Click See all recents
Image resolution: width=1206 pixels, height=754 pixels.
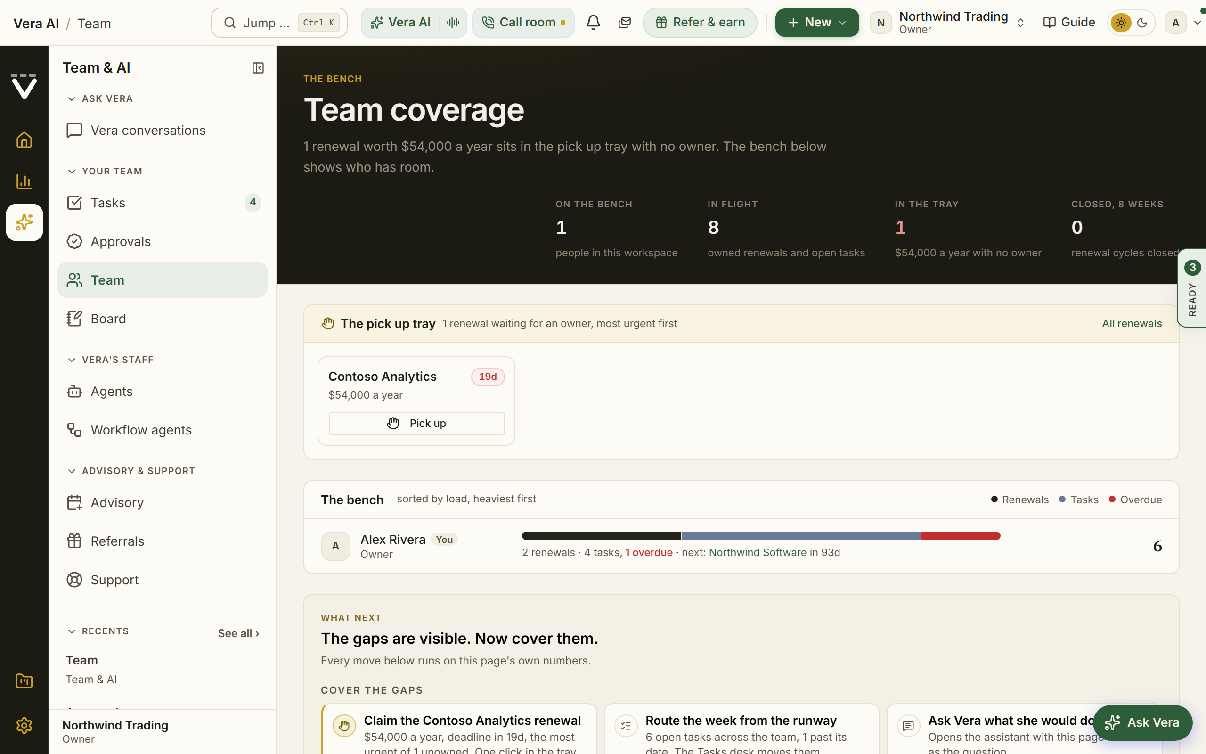pyautogui.click(x=239, y=633)
